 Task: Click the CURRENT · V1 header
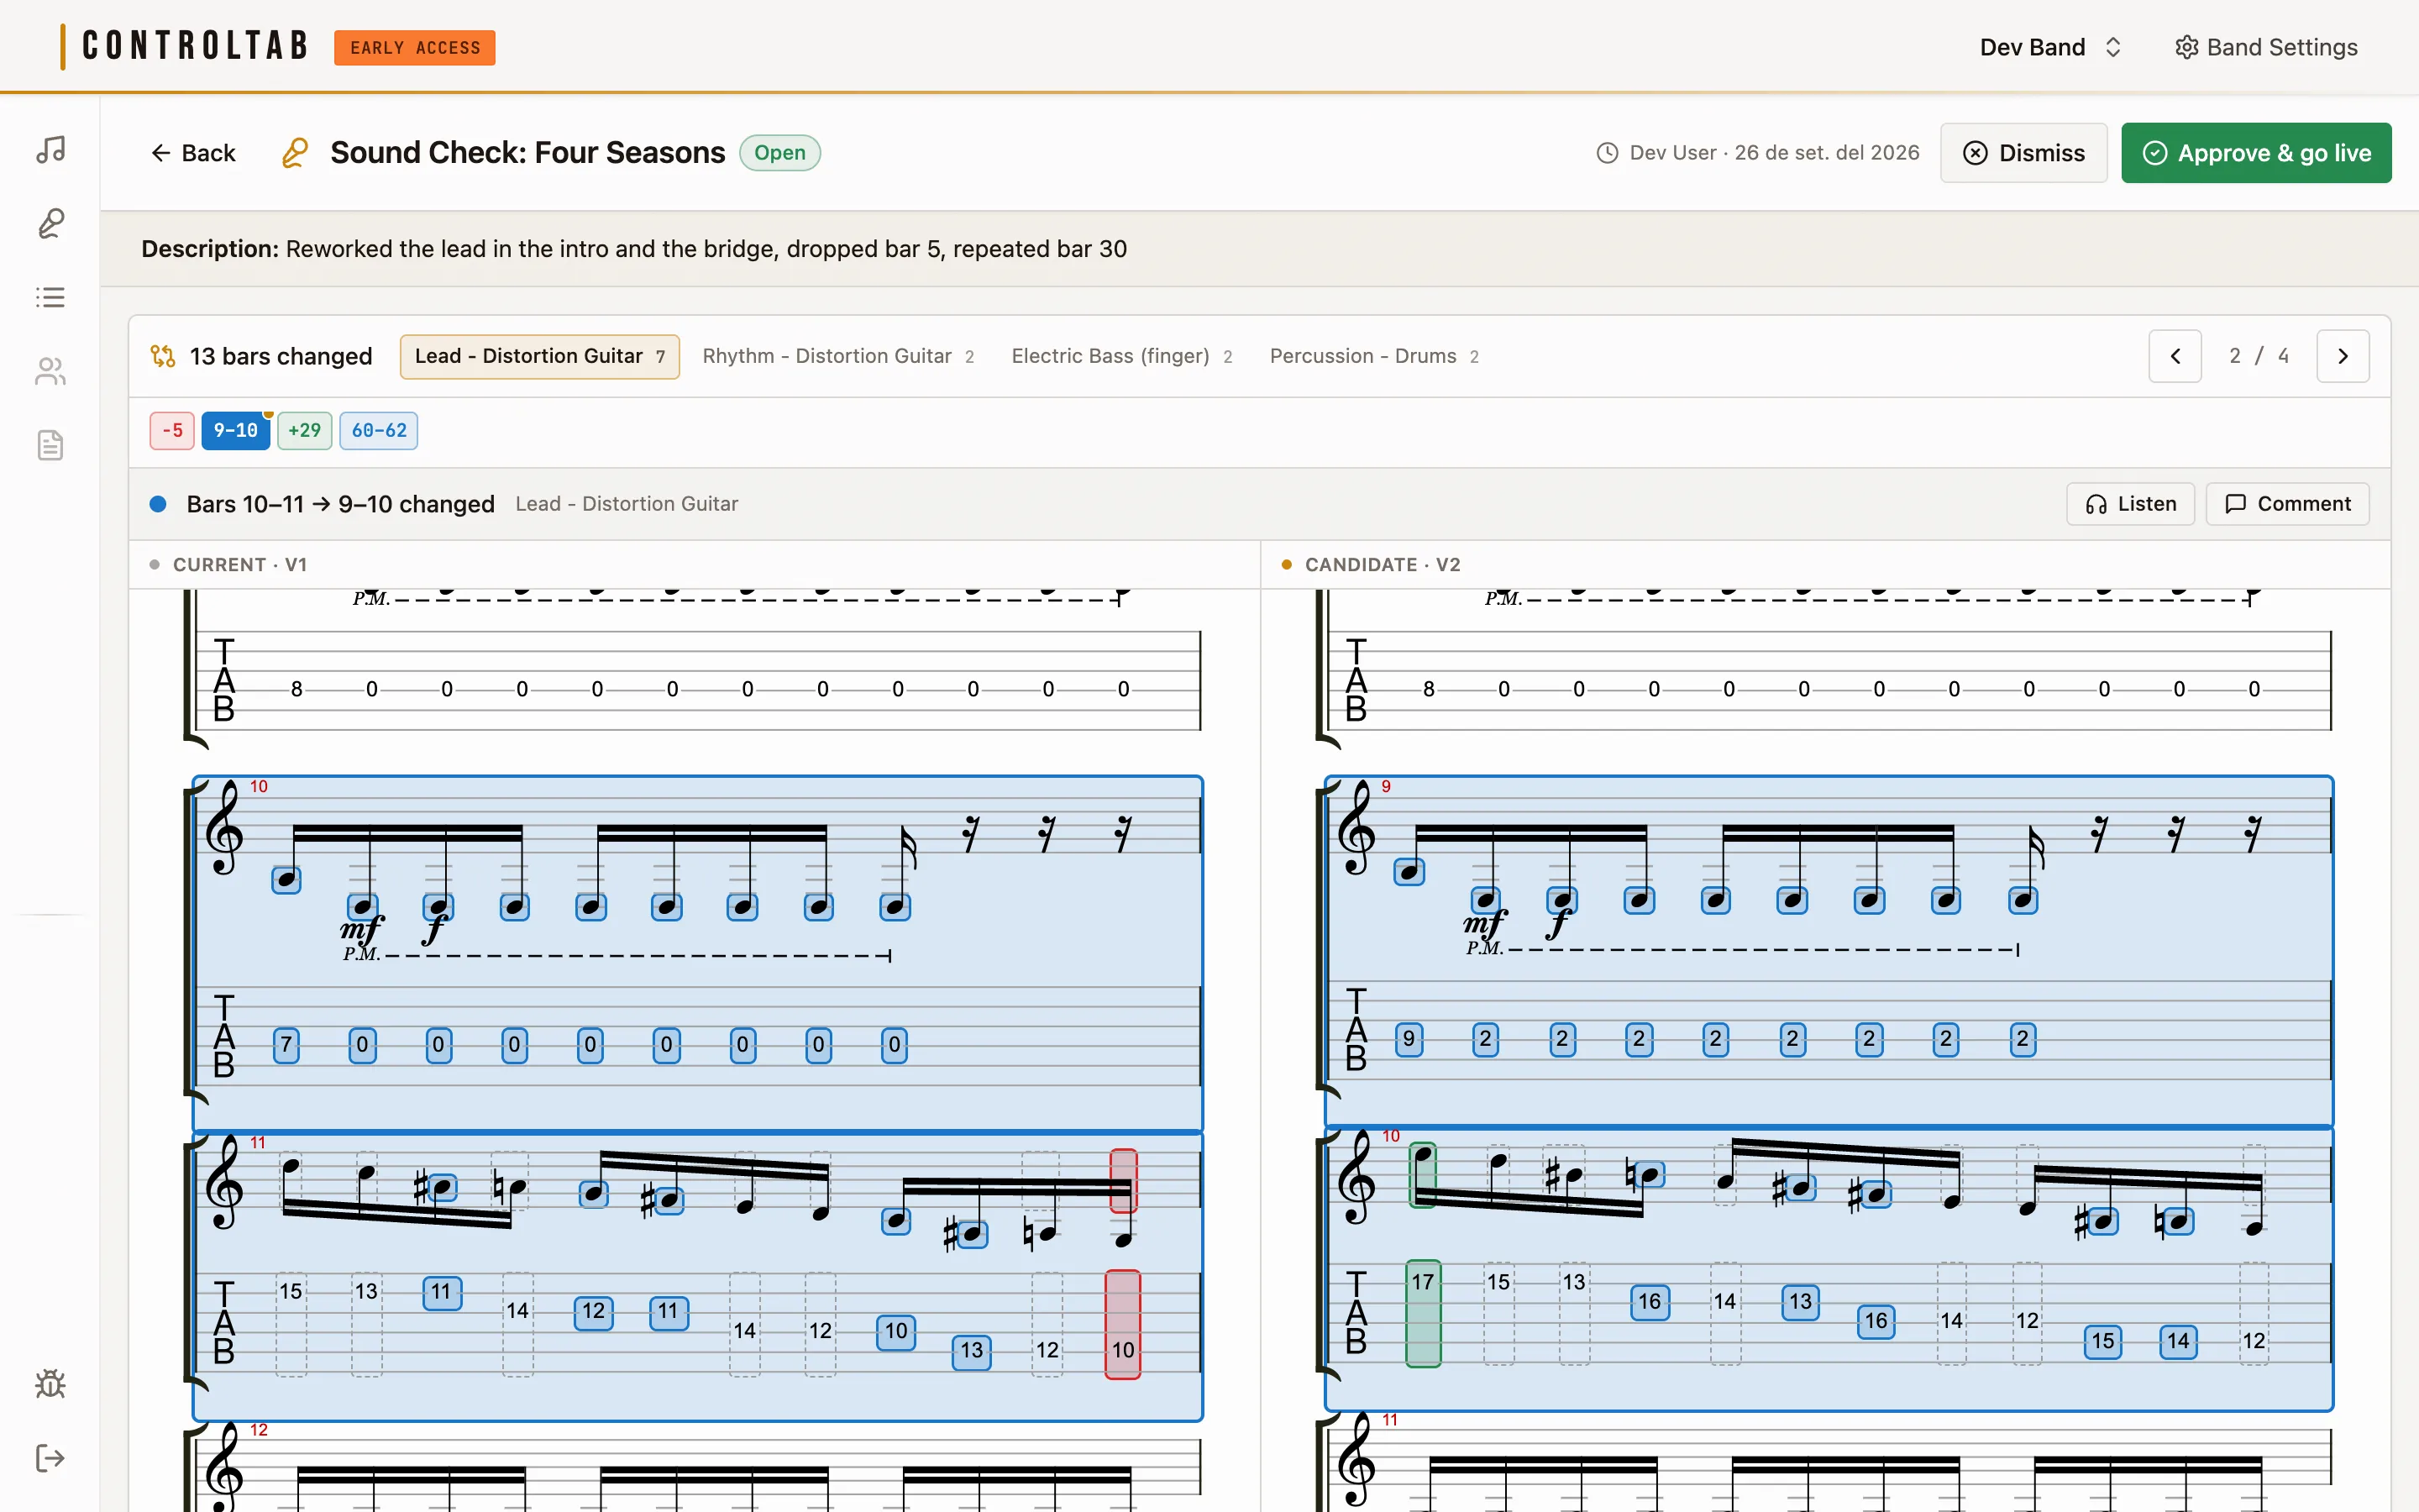240,565
